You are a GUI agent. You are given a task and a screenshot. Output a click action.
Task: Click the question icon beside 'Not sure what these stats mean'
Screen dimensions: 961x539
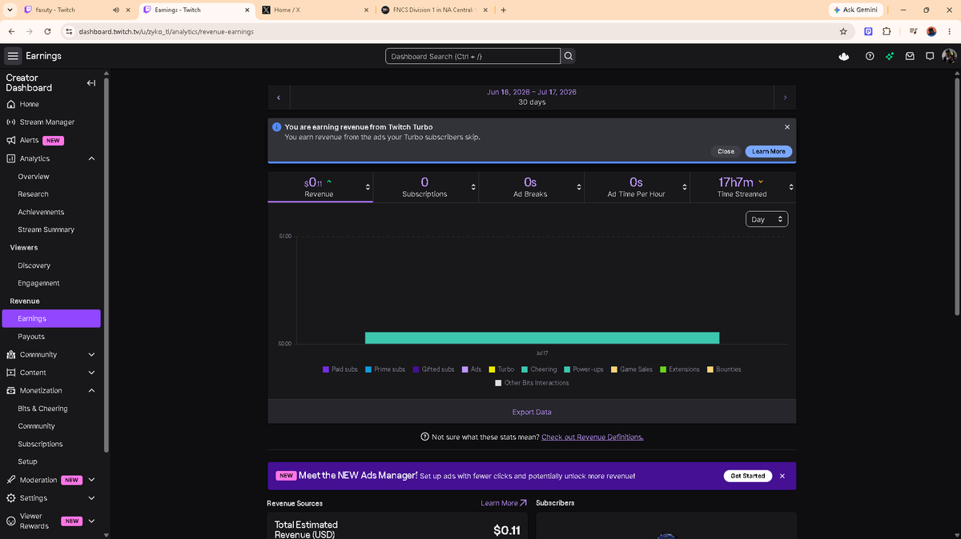click(424, 437)
